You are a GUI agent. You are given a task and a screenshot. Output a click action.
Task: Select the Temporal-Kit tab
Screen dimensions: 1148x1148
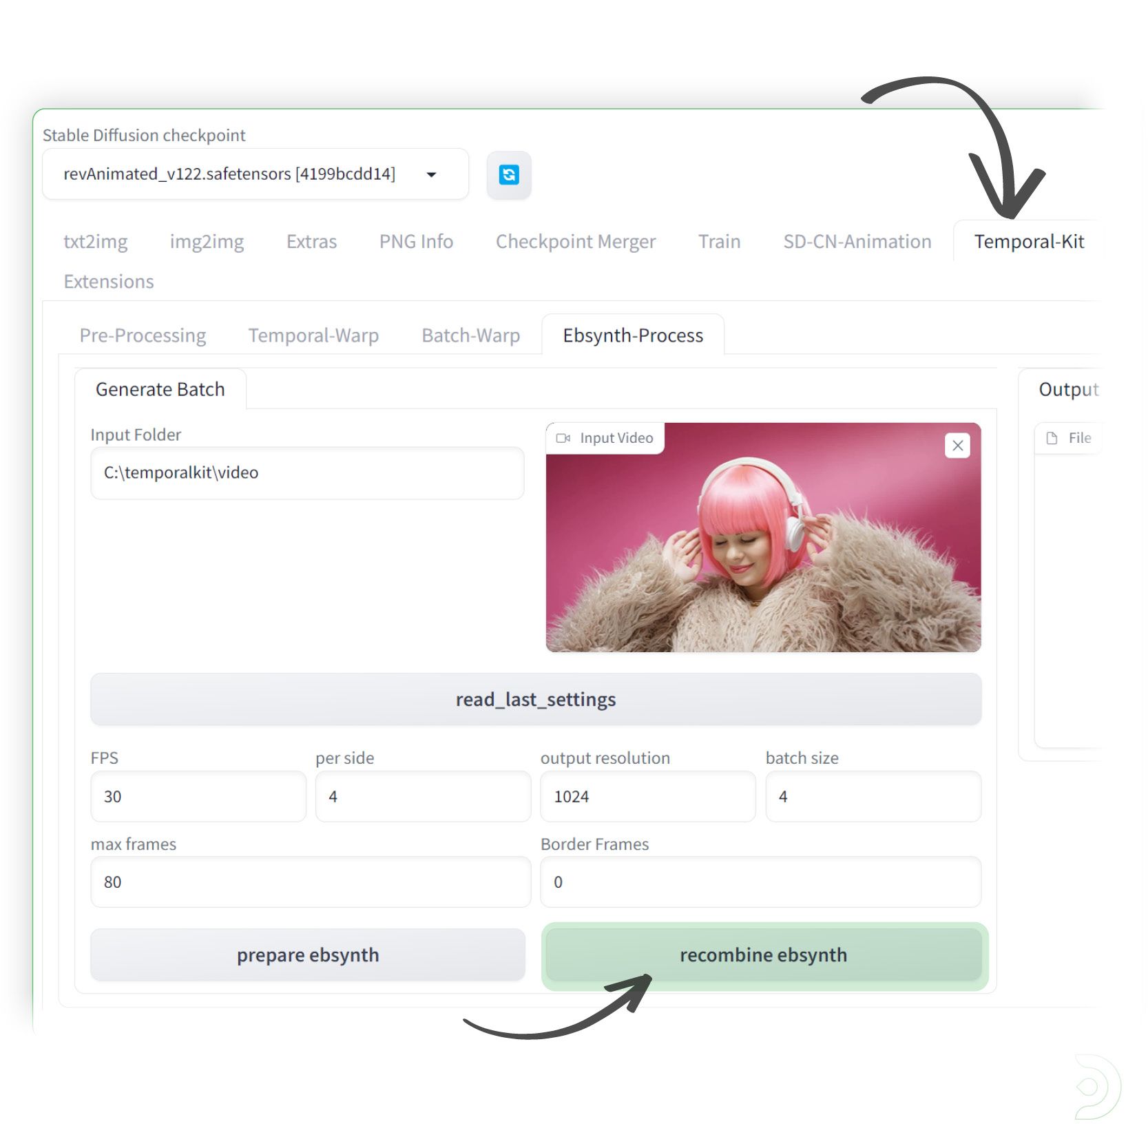click(1029, 242)
